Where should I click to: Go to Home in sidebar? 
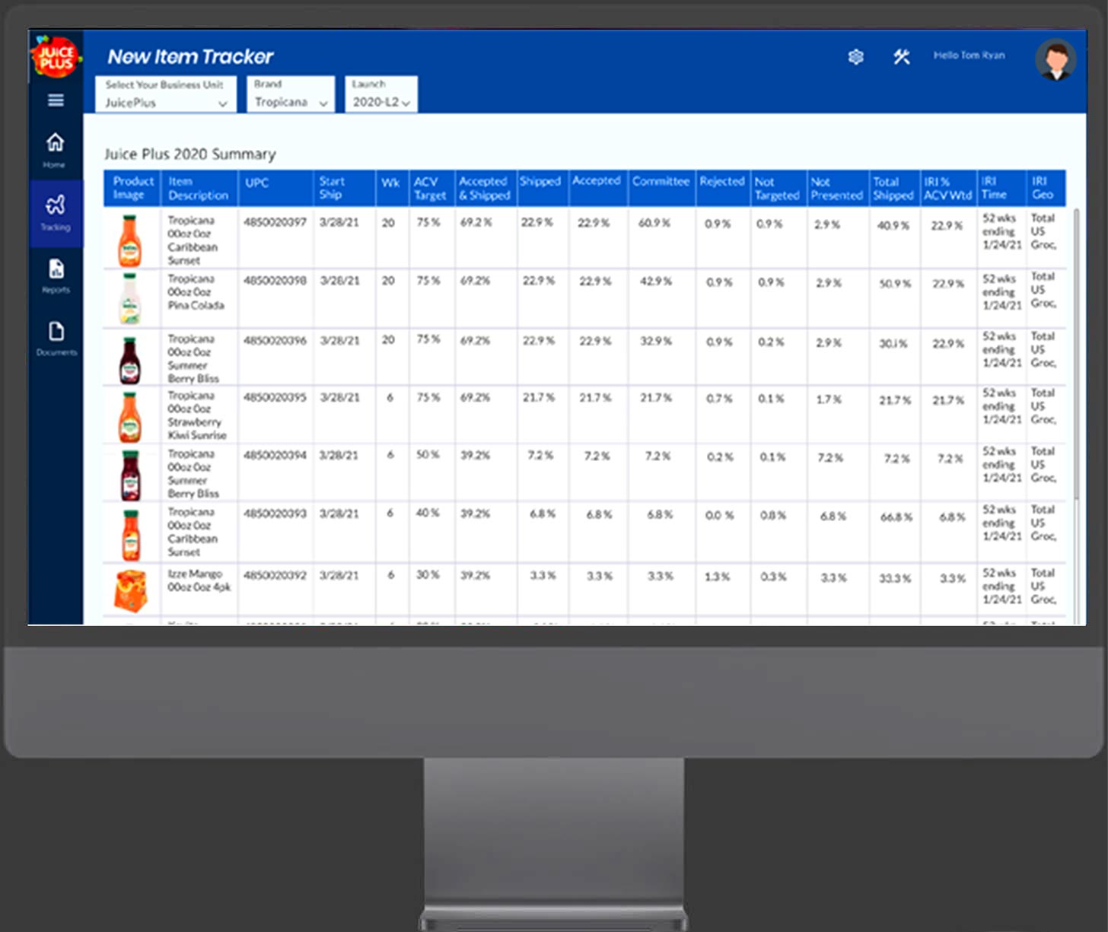pyautogui.click(x=55, y=150)
